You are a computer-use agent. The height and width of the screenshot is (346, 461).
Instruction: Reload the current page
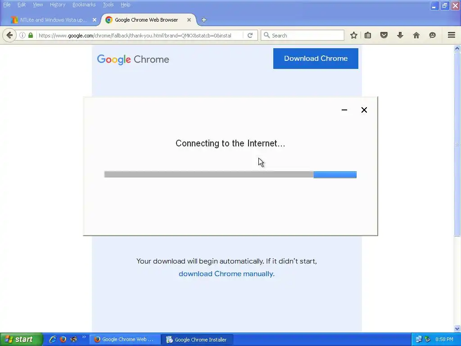pyautogui.click(x=250, y=35)
